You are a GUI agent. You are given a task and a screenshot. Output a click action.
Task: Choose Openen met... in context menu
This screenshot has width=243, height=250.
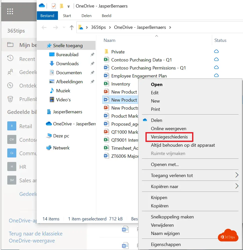coord(165,164)
